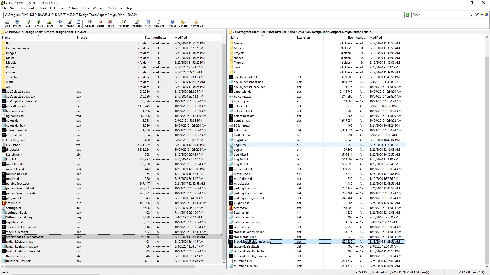The image size is (490, 275).
Task: Click the green Go arrow beside address bar
Action: pos(407,15)
